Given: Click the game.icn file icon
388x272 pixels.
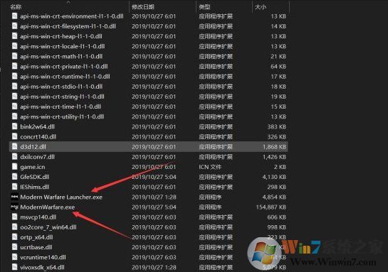Looking at the screenshot, I should click(15, 167).
